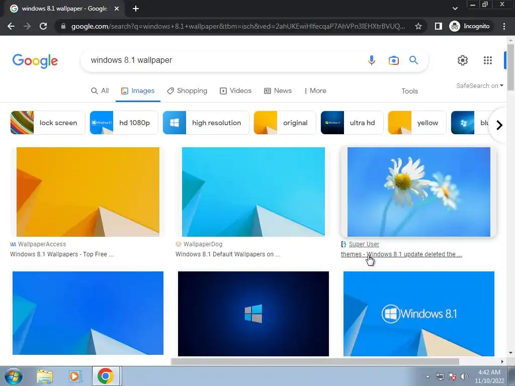This screenshot has width=515, height=386.
Task: Show more filter chips with right arrow
Action: [x=499, y=125]
